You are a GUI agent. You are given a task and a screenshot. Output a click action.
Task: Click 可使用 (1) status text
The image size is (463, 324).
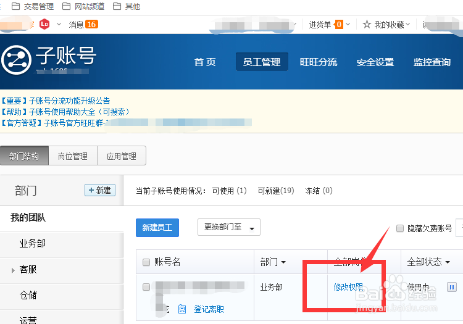[229, 191]
